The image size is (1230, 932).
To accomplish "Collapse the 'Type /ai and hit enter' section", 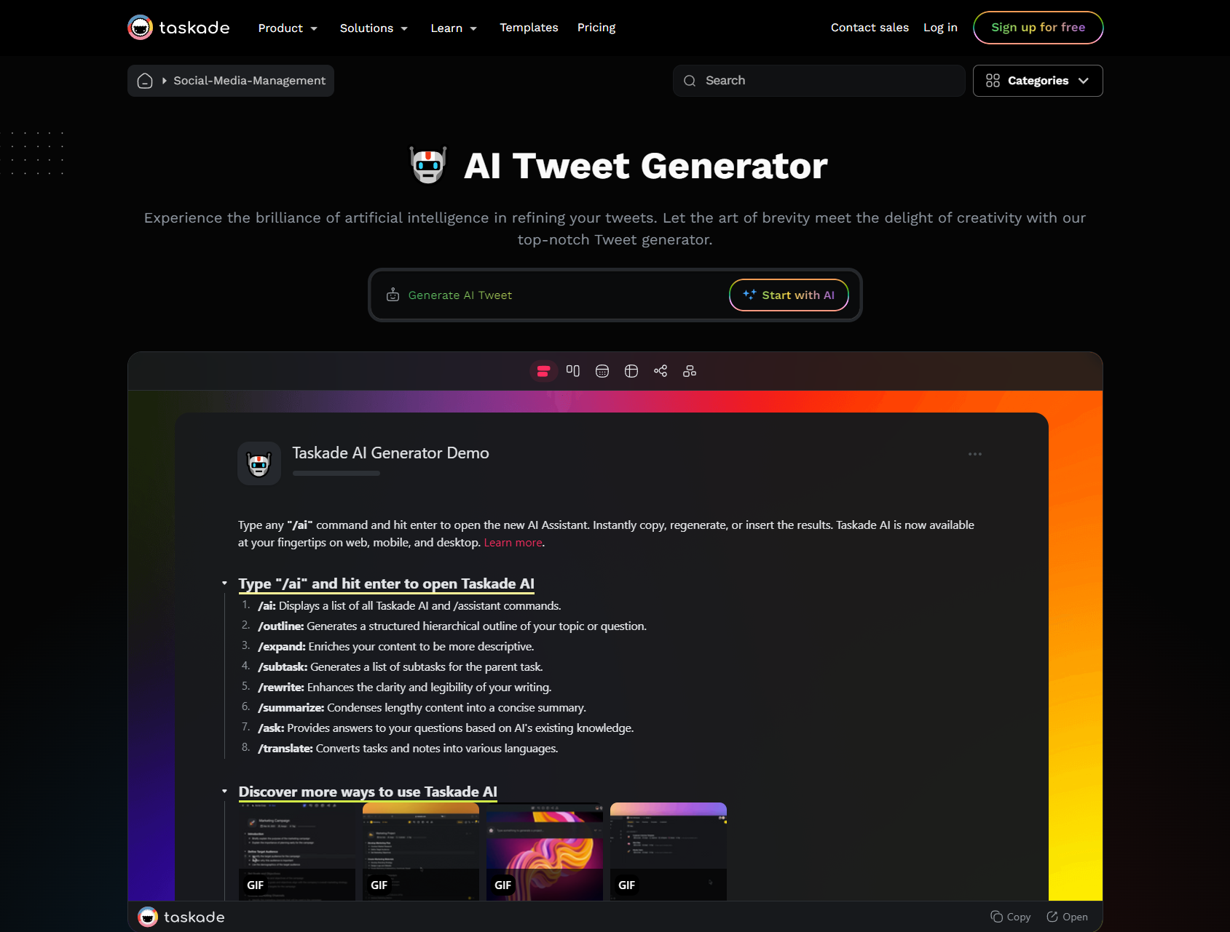I will click(x=224, y=584).
